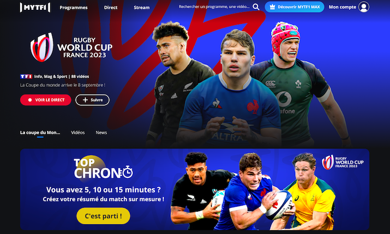Switch to the News tab

(x=101, y=133)
